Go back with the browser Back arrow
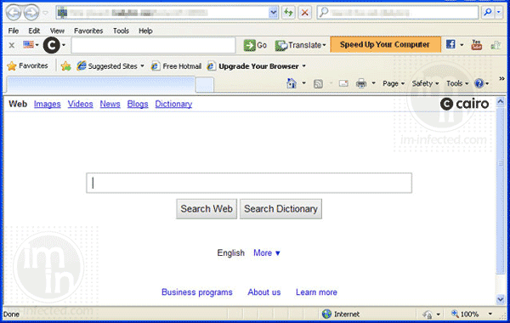 [14, 13]
